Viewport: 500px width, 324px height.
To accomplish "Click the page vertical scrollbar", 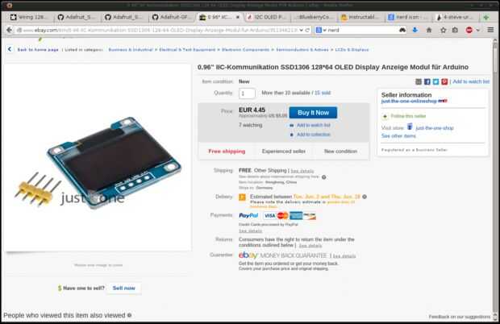I will [x=495, y=180].
